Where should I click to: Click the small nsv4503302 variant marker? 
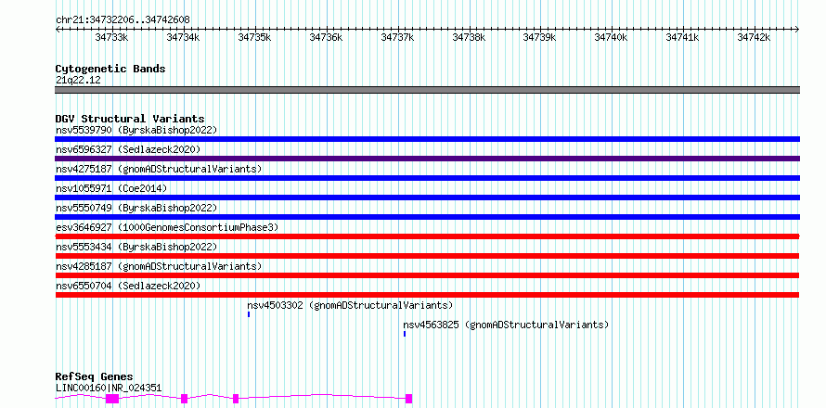[249, 314]
